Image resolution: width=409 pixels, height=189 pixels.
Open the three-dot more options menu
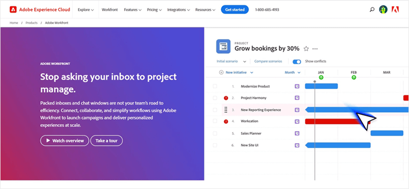[315, 49]
